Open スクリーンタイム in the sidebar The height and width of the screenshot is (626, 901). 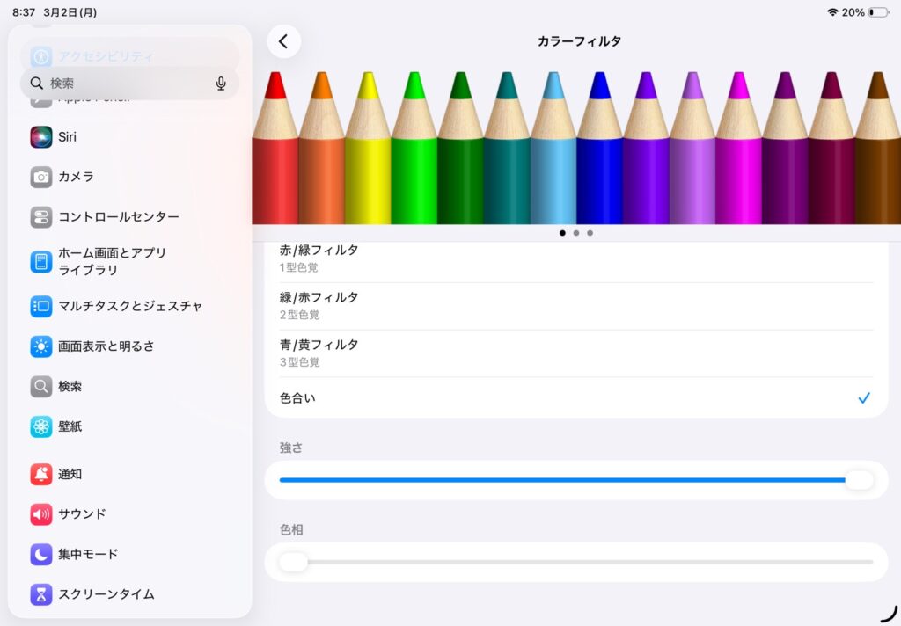(x=106, y=594)
